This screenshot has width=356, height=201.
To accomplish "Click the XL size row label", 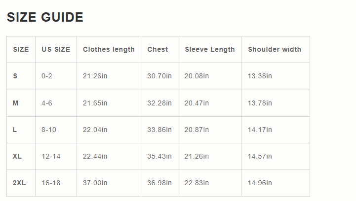I will coord(17,156).
